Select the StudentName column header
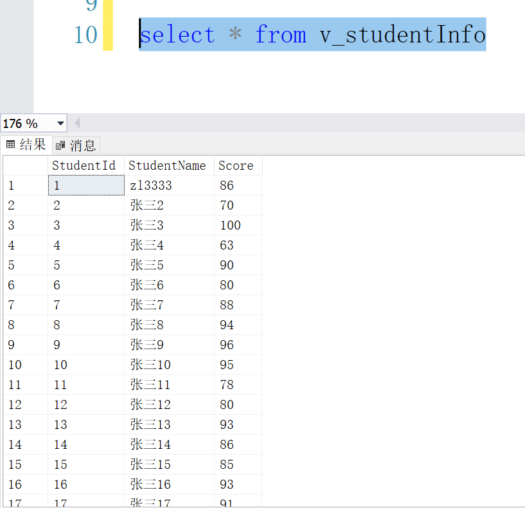Screen dimensions: 525x508 (169, 165)
